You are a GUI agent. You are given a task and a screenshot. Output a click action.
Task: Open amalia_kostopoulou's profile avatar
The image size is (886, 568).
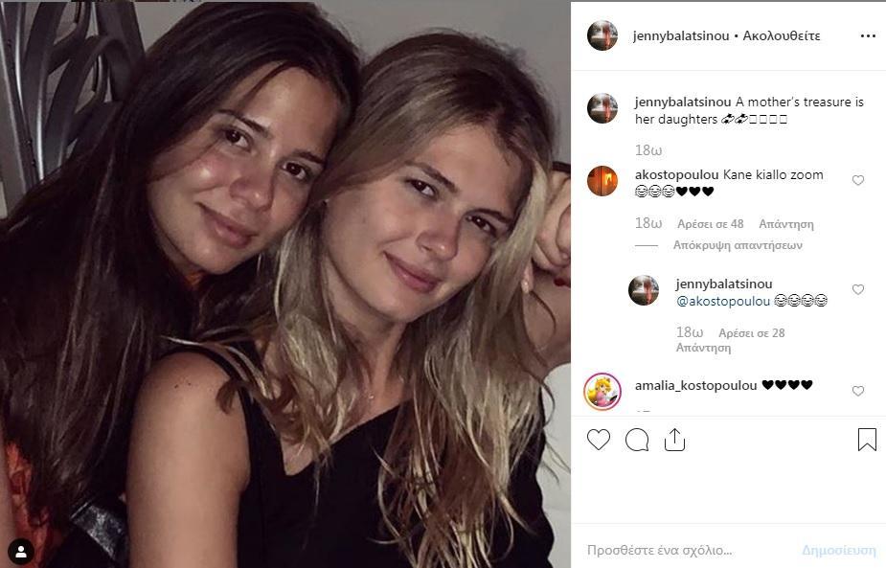coord(602,391)
